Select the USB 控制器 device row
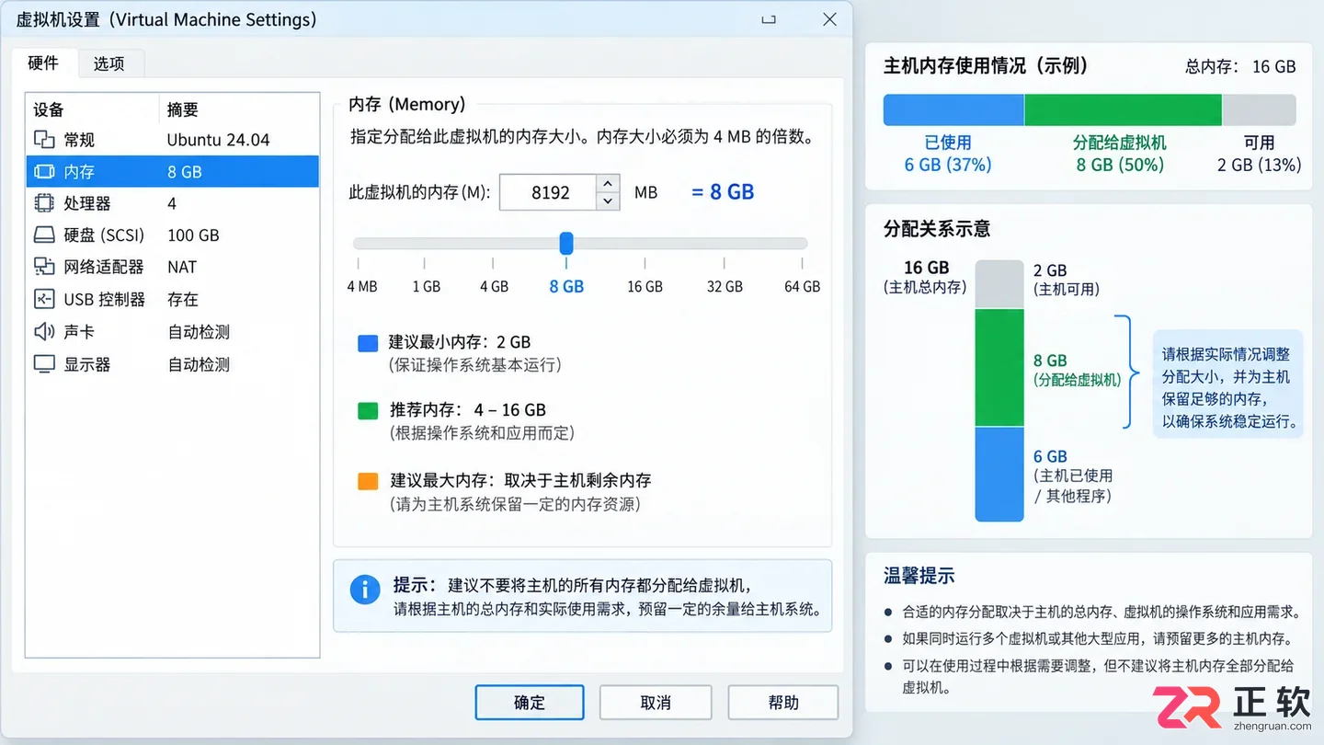This screenshot has height=745, width=1324. tap(173, 299)
